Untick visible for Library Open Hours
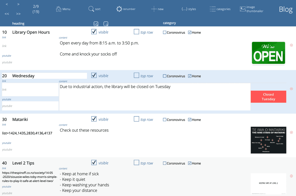The image size is (296, 196). [94, 32]
